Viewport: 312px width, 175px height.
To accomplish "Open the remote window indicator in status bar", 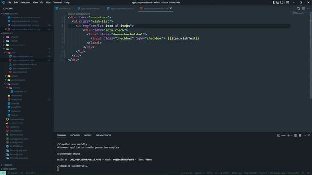I will click(3, 173).
